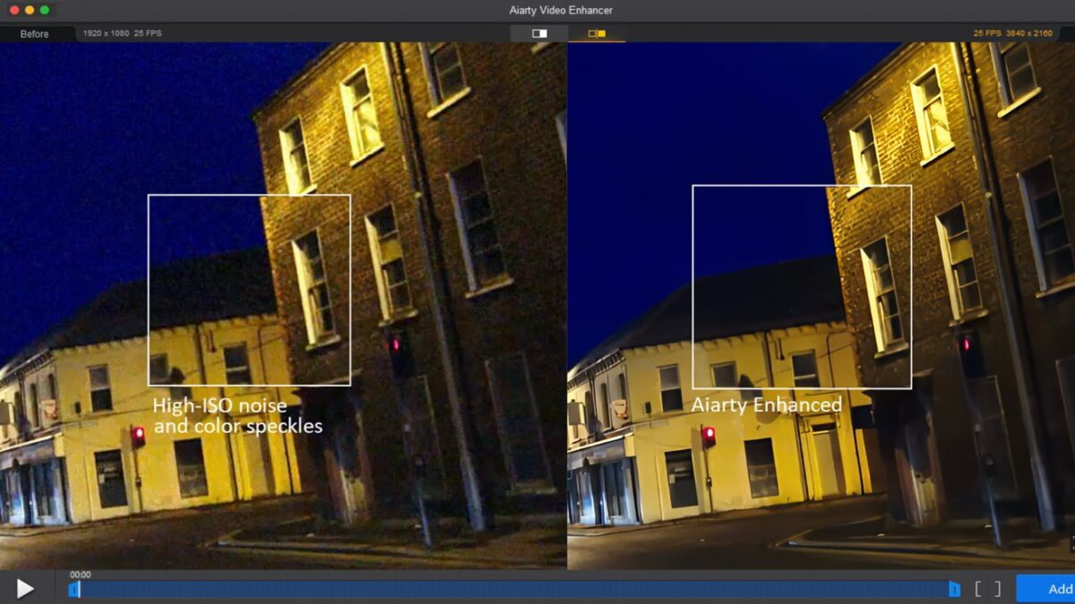This screenshot has width=1075, height=604.
Task: Click the divider between before and after previews
Action: (x=567, y=304)
